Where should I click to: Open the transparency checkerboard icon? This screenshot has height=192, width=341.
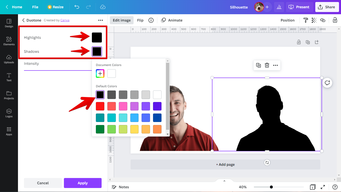pyautogui.click(x=314, y=20)
